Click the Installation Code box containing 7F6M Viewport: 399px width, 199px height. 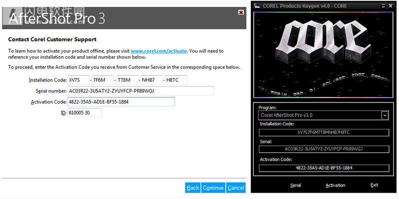click(103, 80)
